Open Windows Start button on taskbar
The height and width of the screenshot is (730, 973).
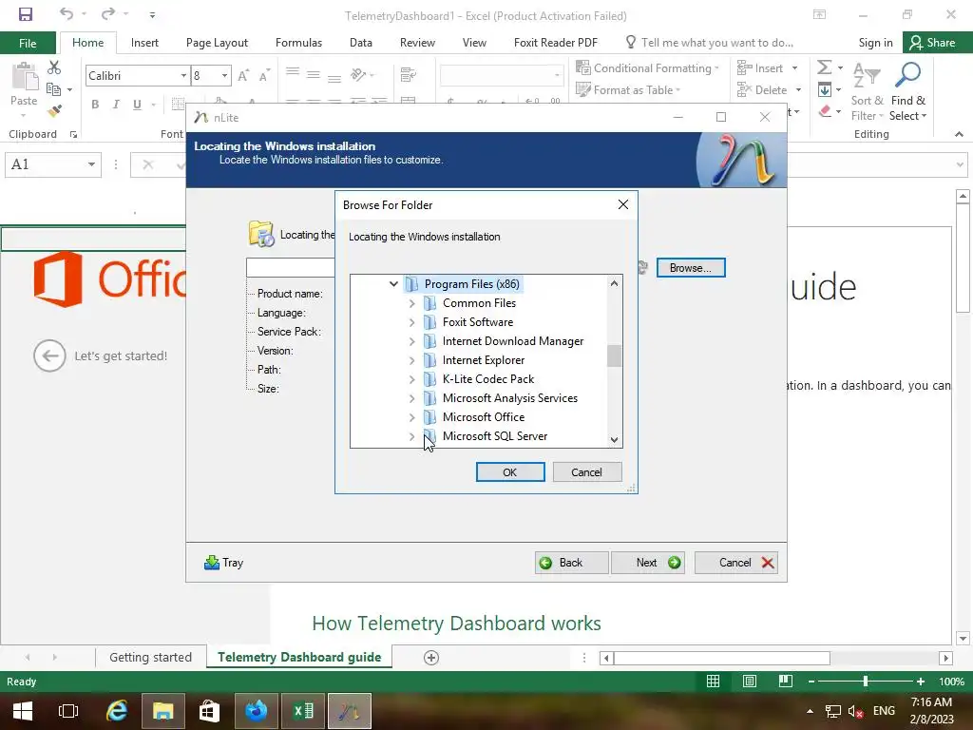(23, 711)
